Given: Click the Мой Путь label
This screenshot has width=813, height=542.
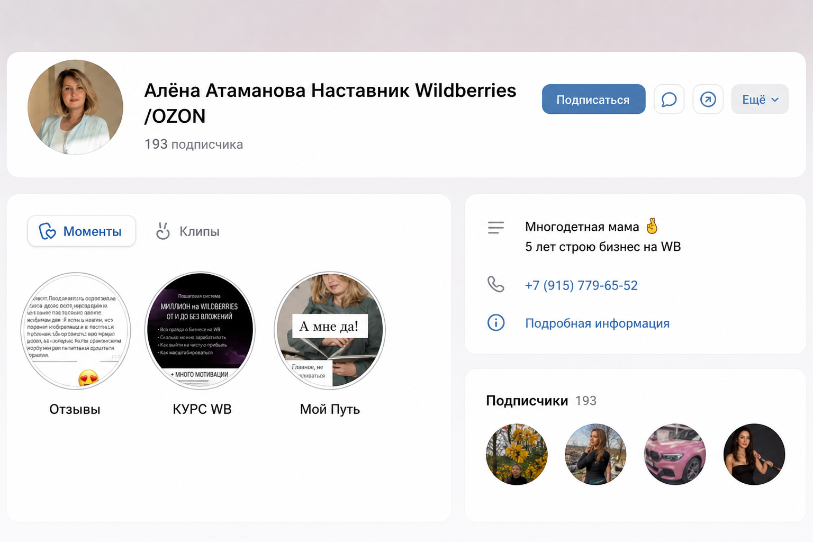Looking at the screenshot, I should [x=330, y=409].
